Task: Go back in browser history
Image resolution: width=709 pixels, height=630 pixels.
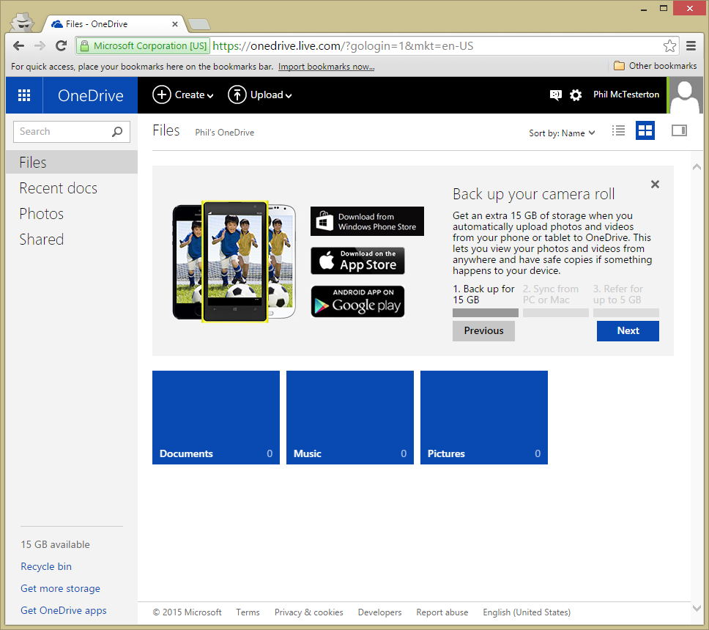Action: pyautogui.click(x=18, y=45)
